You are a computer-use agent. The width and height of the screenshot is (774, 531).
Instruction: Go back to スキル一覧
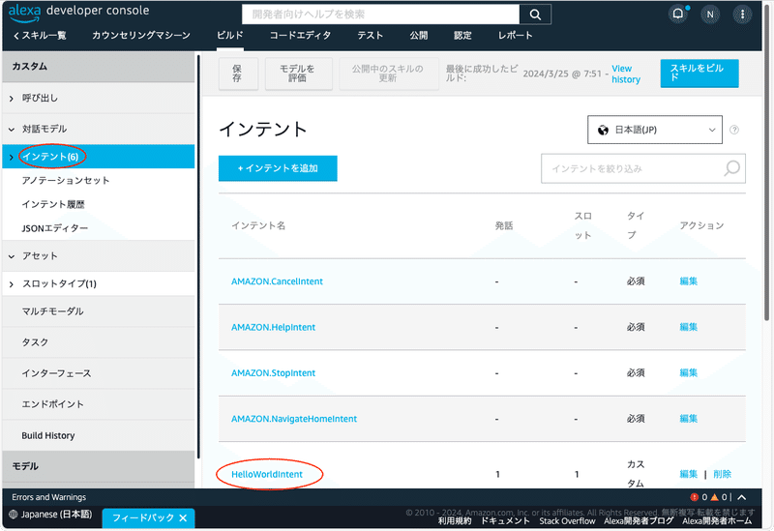click(x=40, y=36)
